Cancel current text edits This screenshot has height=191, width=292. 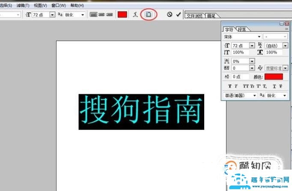click(x=170, y=15)
